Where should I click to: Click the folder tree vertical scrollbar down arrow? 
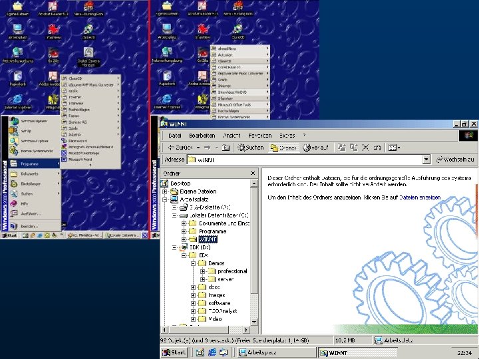[254, 322]
